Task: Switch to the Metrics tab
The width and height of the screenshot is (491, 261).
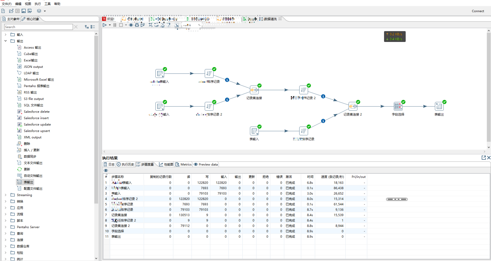Action: pyautogui.click(x=184, y=164)
